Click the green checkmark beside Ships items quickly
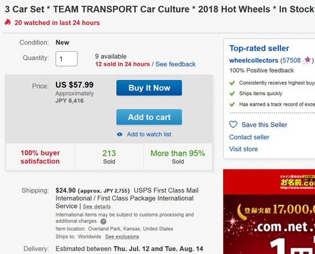The image size is (315, 254). click(232, 94)
